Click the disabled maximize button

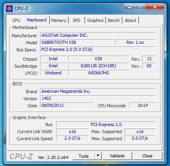point(140,7)
